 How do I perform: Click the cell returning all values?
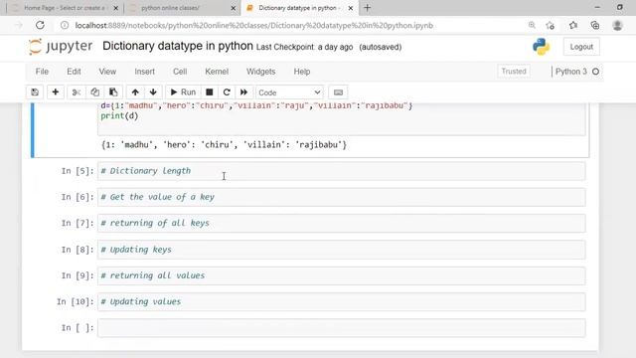coord(342,275)
